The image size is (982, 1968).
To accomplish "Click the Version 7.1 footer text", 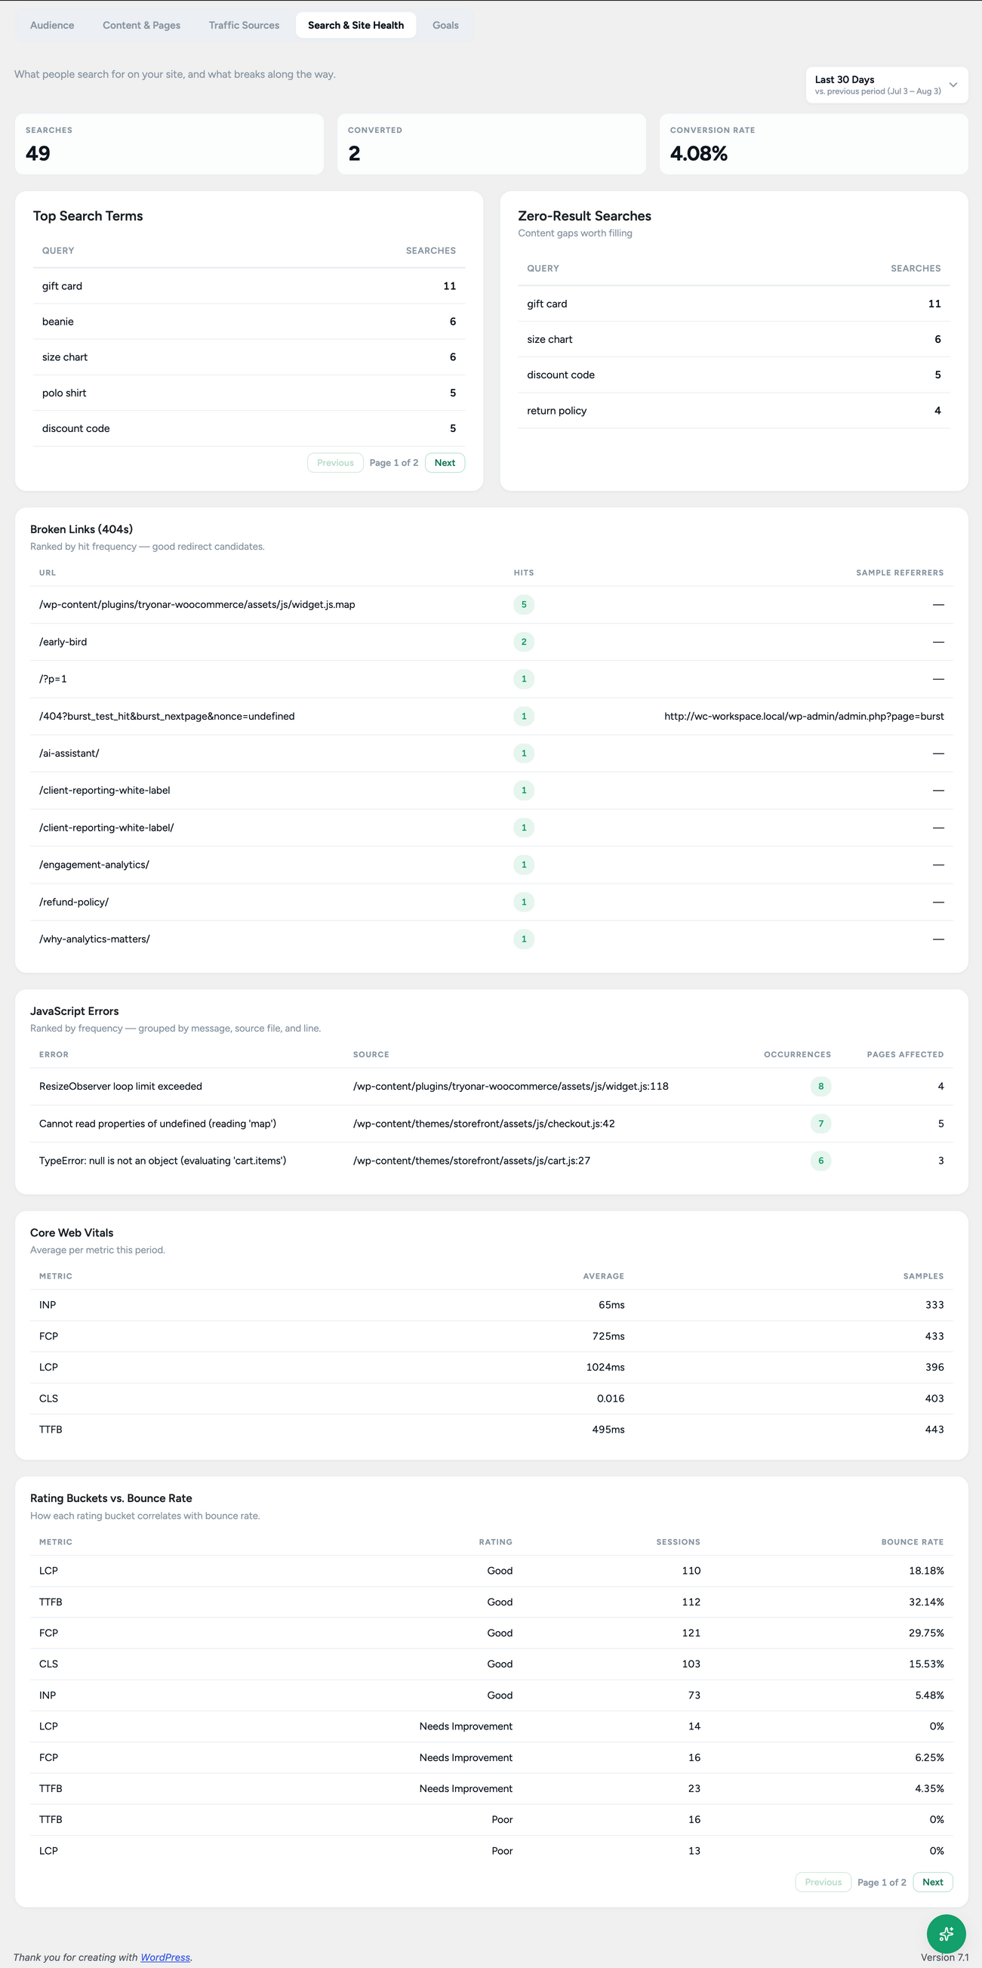I will pos(944,1957).
